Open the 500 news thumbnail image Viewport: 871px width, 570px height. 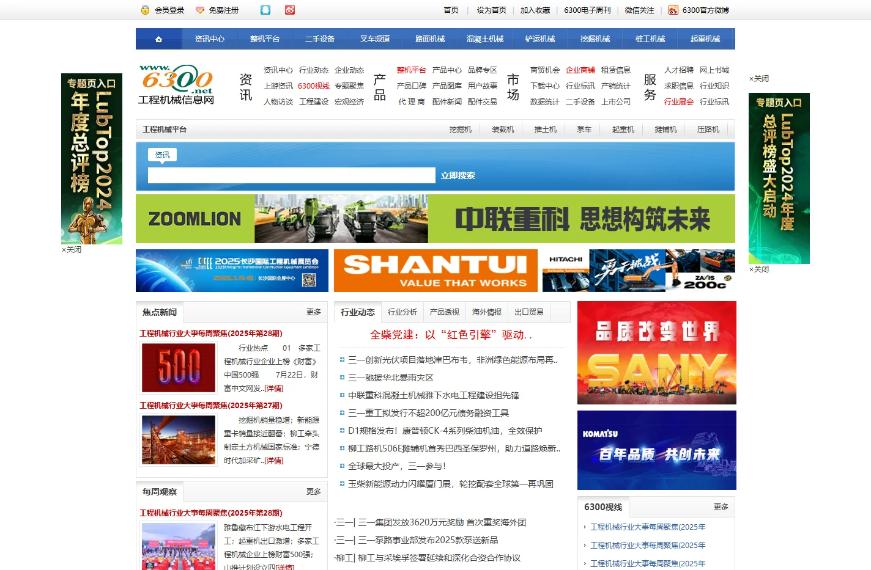[x=179, y=368]
